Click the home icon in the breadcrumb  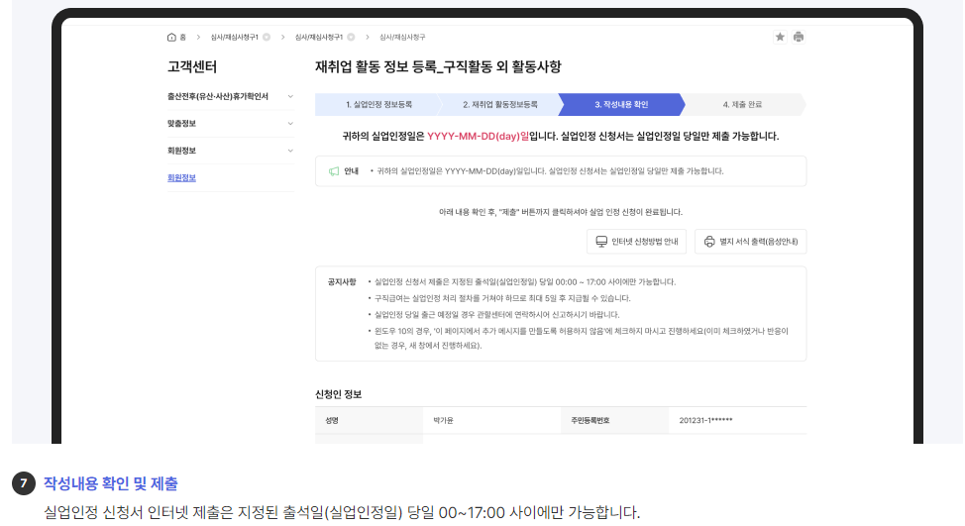tap(171, 37)
